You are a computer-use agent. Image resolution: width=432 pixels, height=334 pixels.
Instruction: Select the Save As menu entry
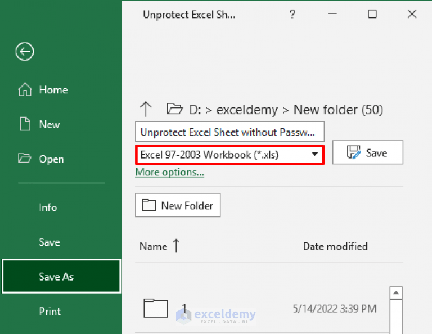61,276
